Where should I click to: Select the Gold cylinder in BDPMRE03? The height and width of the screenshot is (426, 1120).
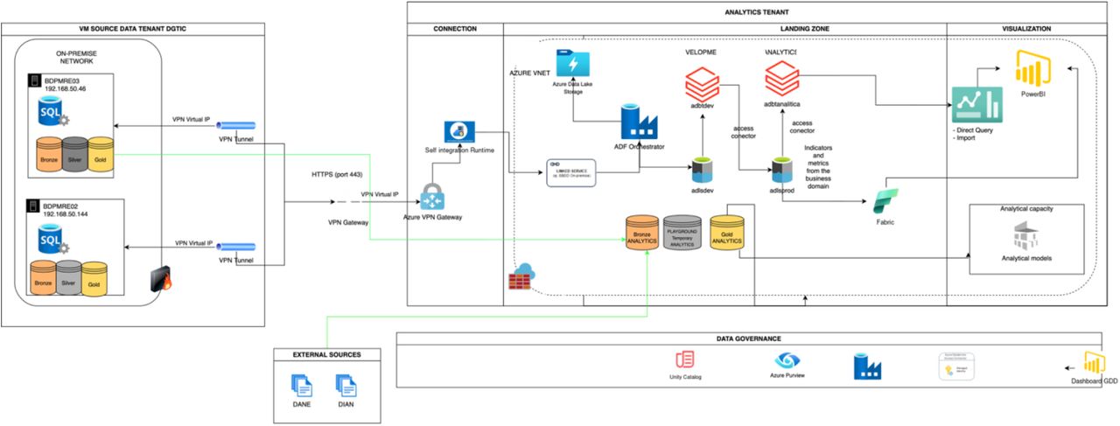pos(101,154)
